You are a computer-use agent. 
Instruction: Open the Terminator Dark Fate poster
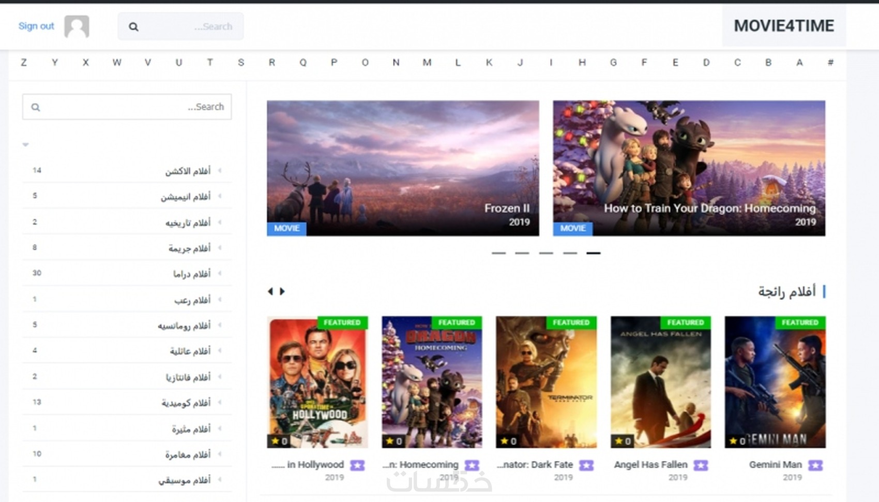coord(546,382)
